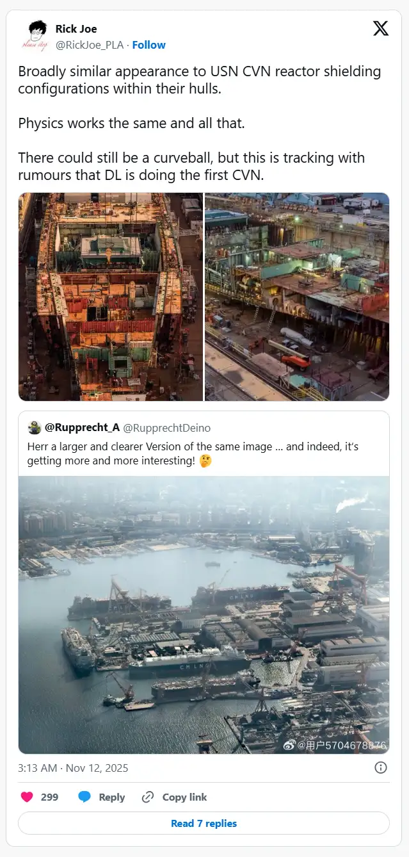Viewport: 409px width, 857px height.
Task: Open the tweet info icon
Action: pos(381,767)
